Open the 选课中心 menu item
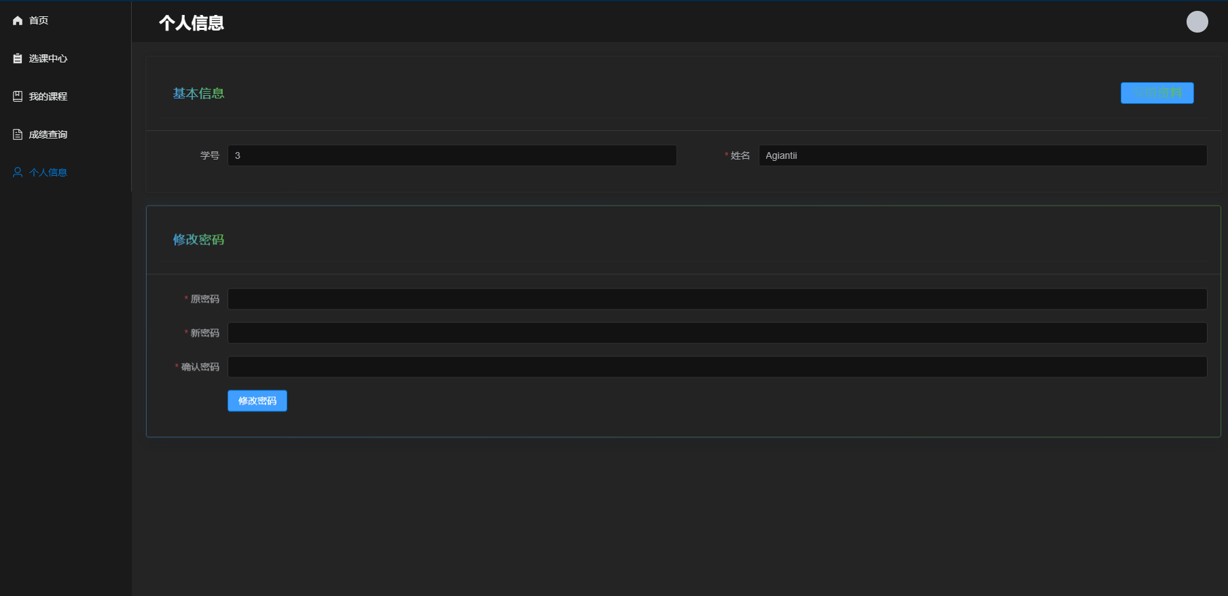Viewport: 1228px width, 596px height. (x=48, y=58)
